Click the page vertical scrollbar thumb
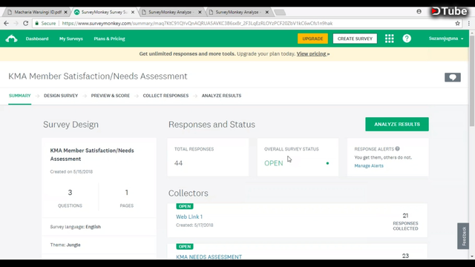 click(x=472, y=81)
